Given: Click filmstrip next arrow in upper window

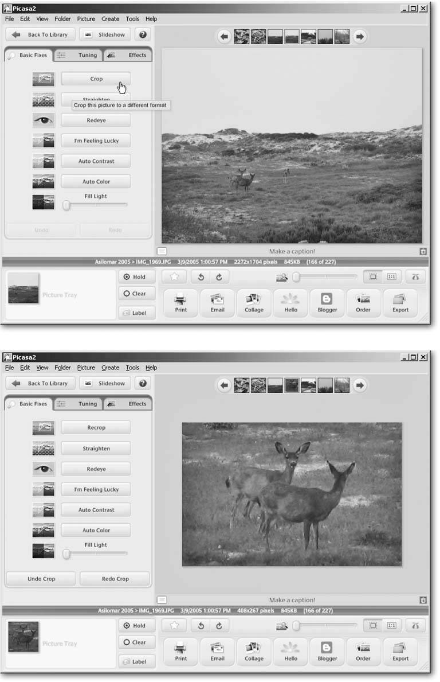Looking at the screenshot, I should [360, 37].
